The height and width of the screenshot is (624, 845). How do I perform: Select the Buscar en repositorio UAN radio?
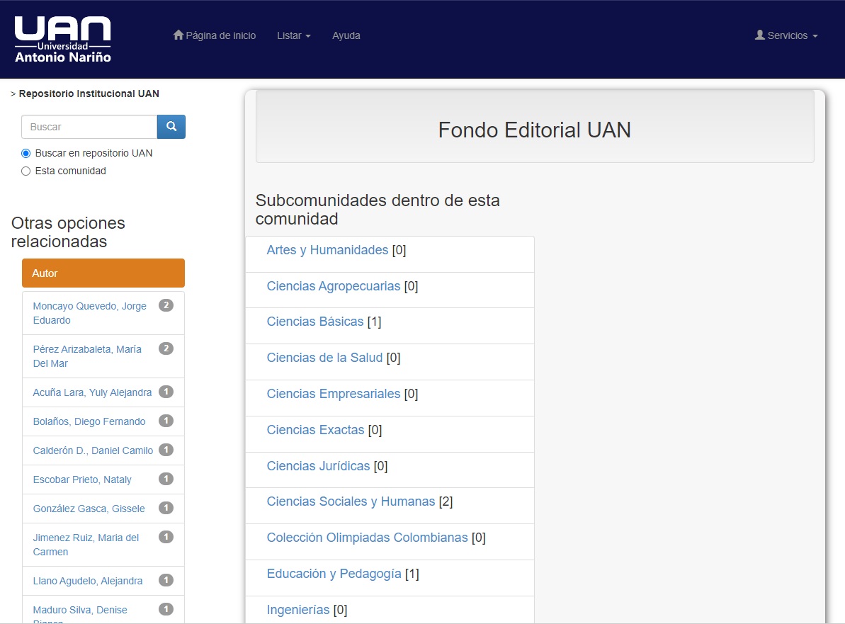click(26, 154)
